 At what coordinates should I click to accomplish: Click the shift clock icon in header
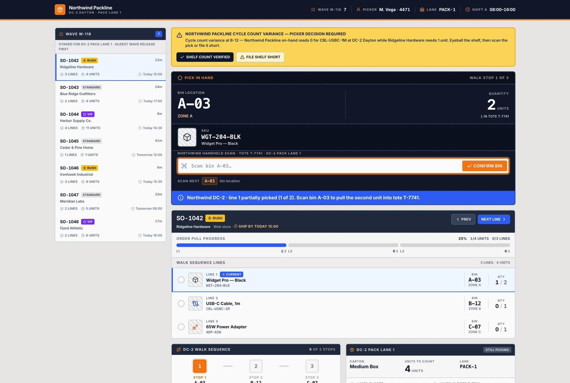pyautogui.click(x=468, y=10)
